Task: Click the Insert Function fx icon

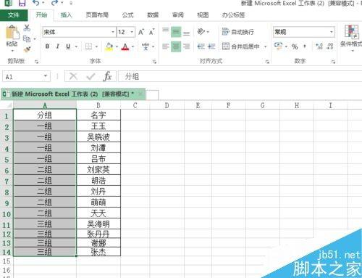Action: coord(107,76)
